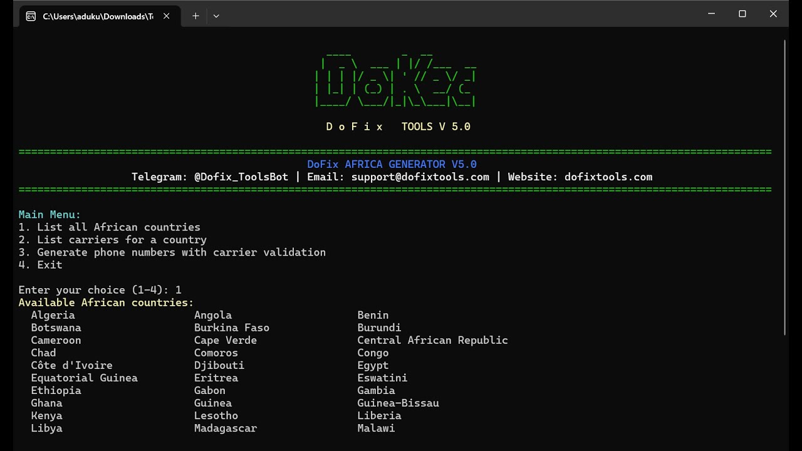Click the Main Menu heading
The height and width of the screenshot is (451, 802).
(49, 214)
